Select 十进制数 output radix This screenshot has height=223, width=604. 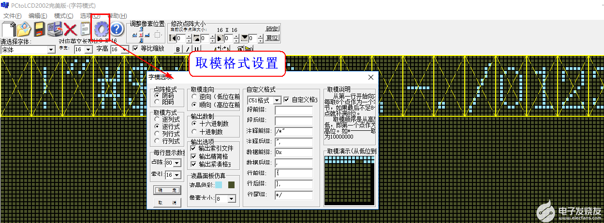point(194,131)
